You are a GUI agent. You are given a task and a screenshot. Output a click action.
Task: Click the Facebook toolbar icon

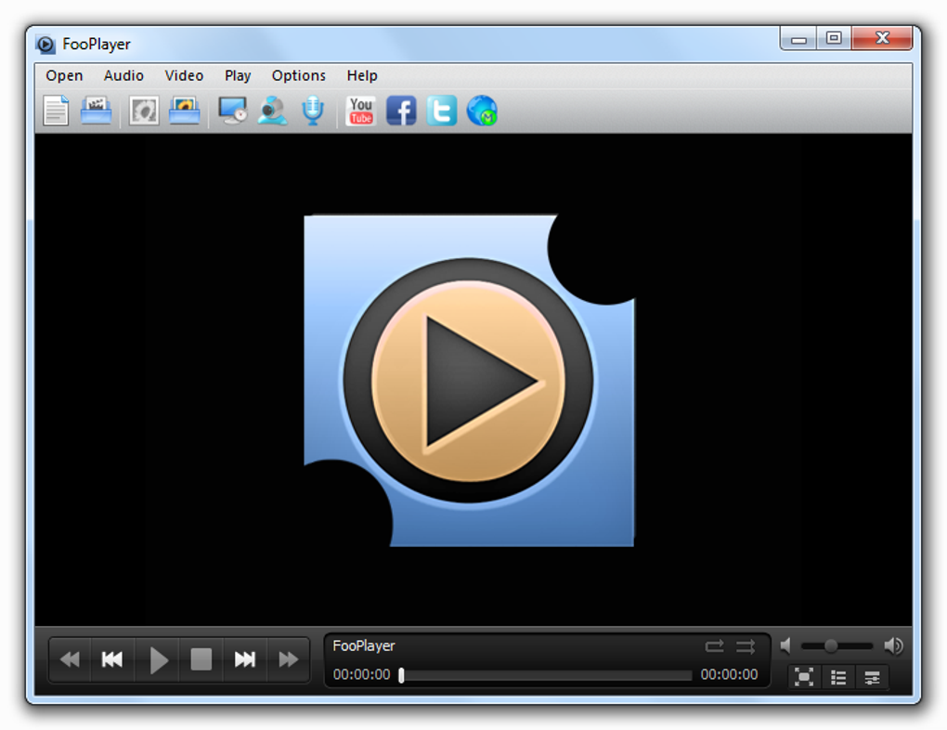click(x=401, y=111)
